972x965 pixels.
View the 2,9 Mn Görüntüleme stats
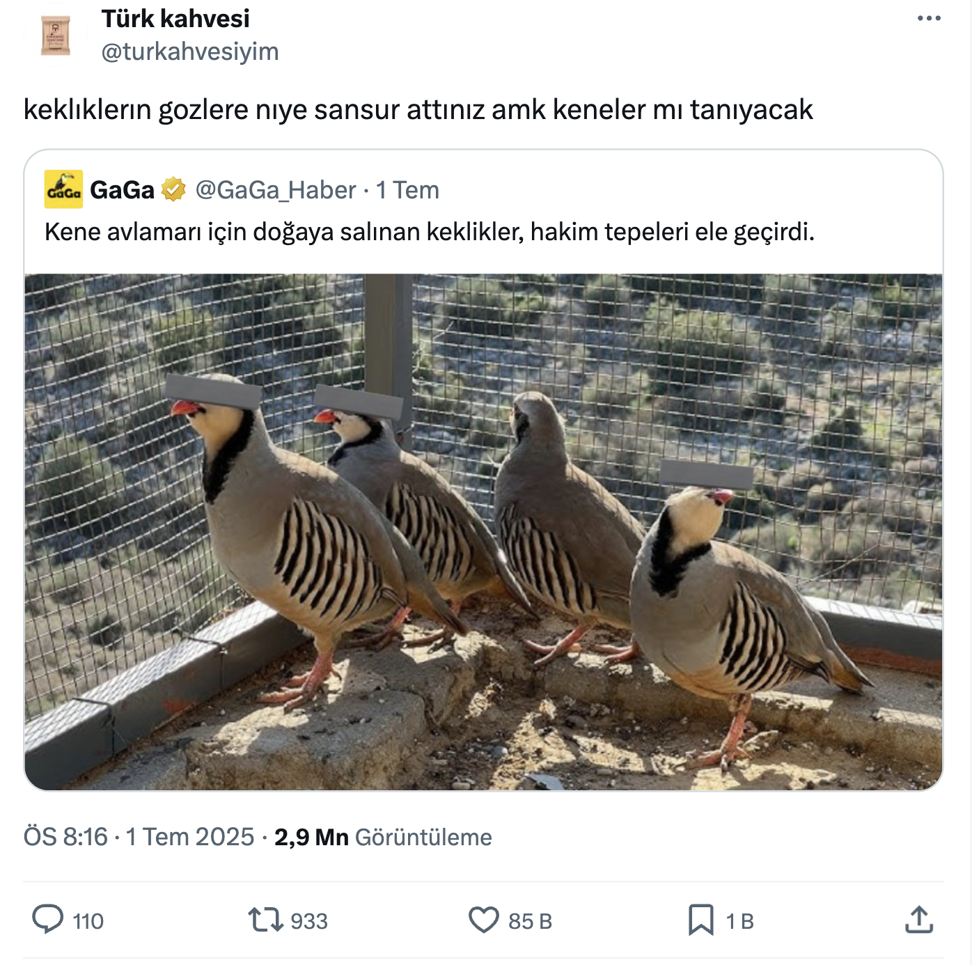[x=383, y=837]
